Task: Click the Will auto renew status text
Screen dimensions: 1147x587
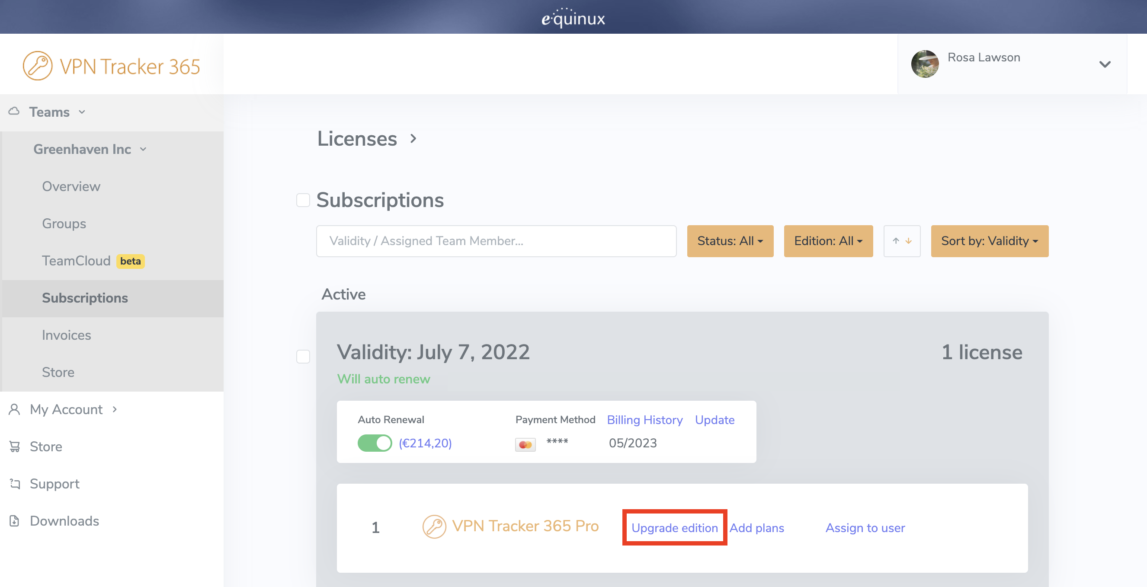Action: click(383, 379)
